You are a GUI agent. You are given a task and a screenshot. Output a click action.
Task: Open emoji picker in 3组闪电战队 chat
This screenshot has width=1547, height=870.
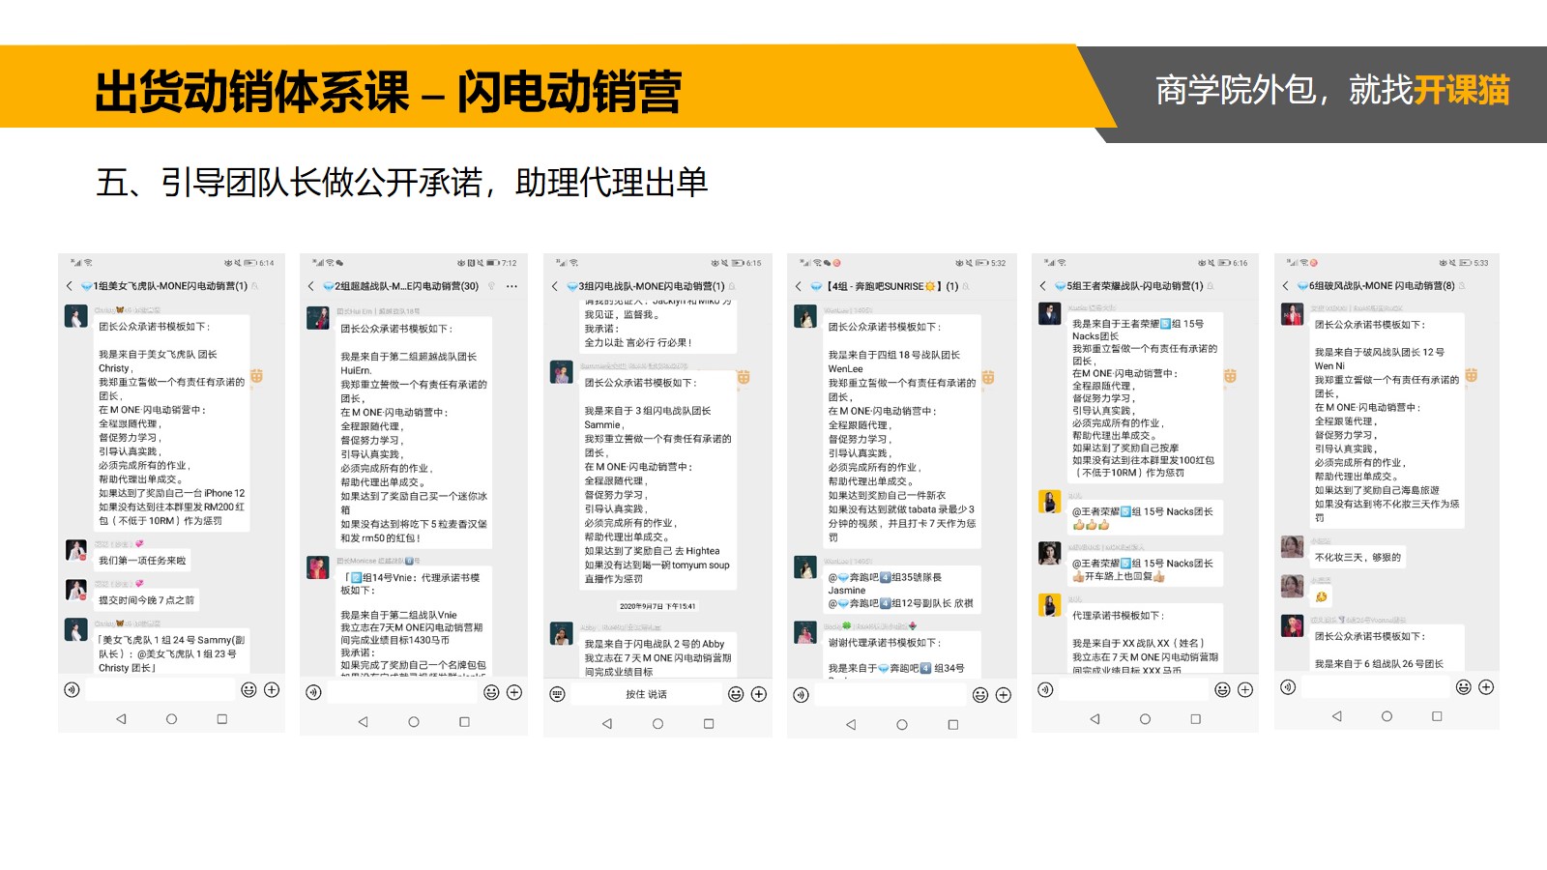click(x=736, y=694)
